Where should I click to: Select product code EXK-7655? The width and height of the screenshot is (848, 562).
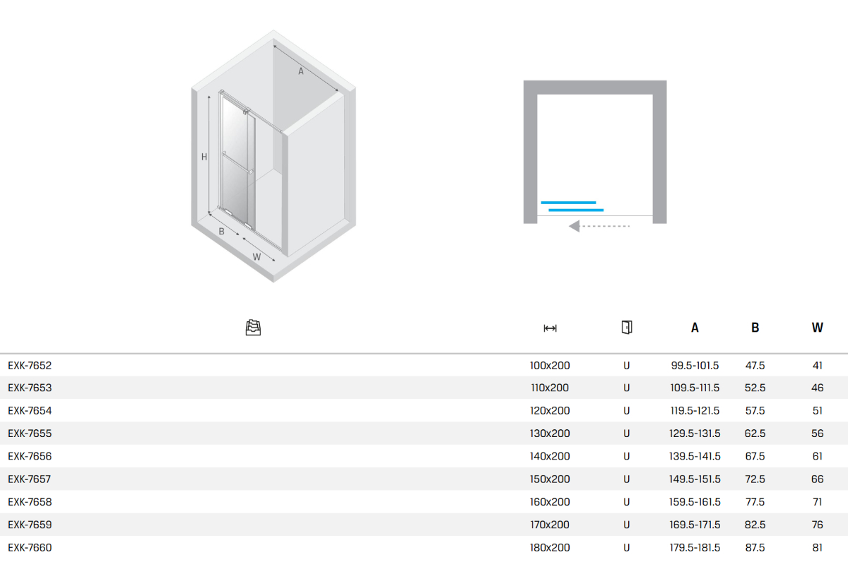point(30,434)
